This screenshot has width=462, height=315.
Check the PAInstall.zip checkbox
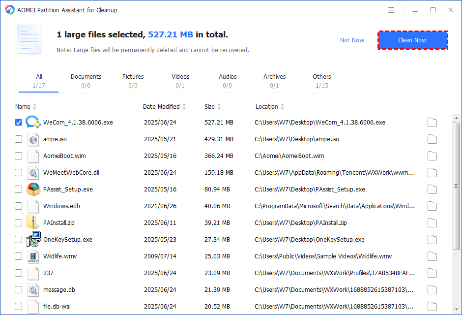[18, 222]
